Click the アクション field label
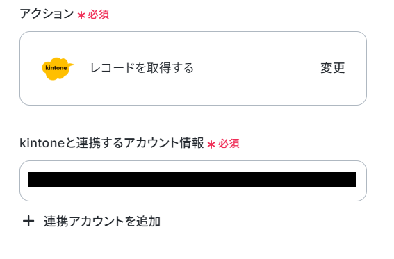This screenshot has width=394, height=259. pyautogui.click(x=47, y=14)
